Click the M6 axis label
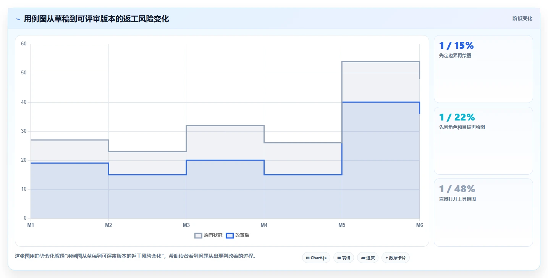Image resolution: width=548 pixels, height=278 pixels. 420,225
